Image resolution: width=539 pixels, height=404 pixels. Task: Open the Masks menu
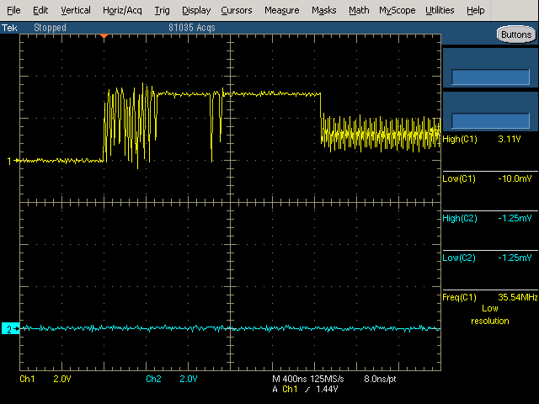[x=323, y=10]
